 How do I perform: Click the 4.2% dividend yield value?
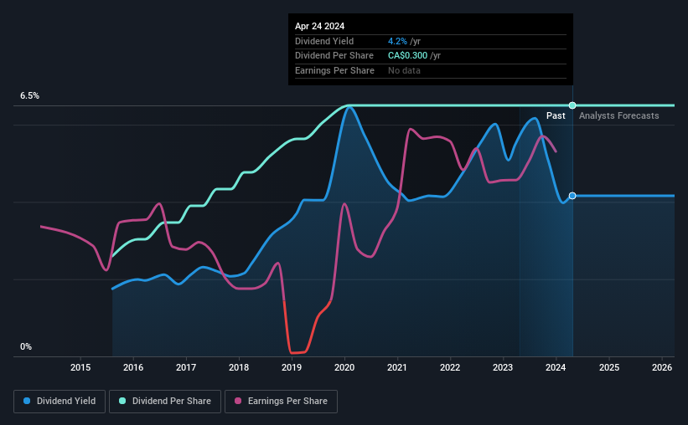point(397,41)
